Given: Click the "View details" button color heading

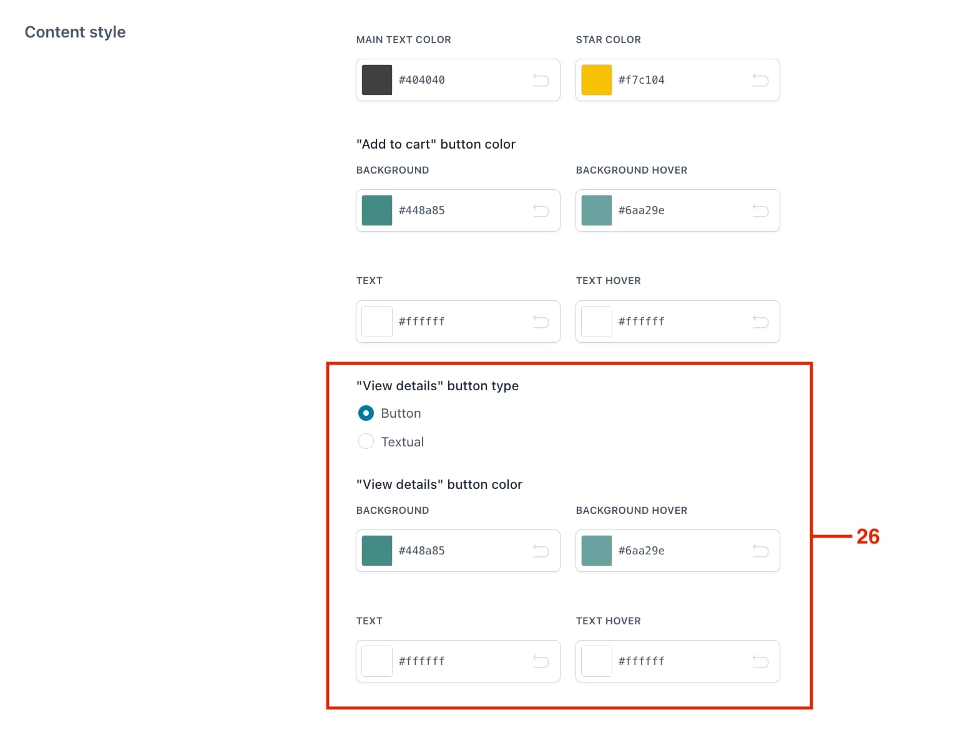Looking at the screenshot, I should (439, 485).
